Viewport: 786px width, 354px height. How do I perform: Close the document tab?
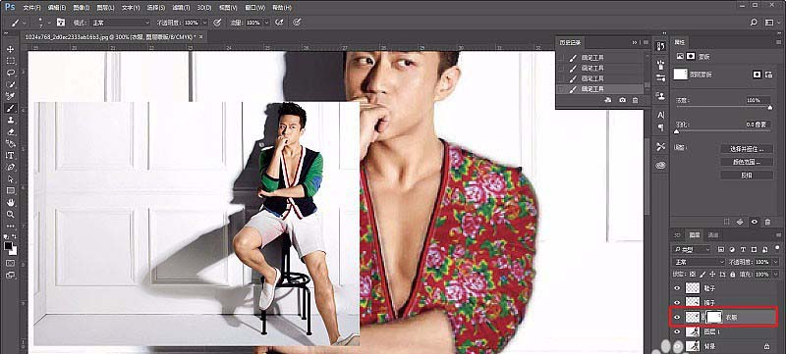pos(201,37)
